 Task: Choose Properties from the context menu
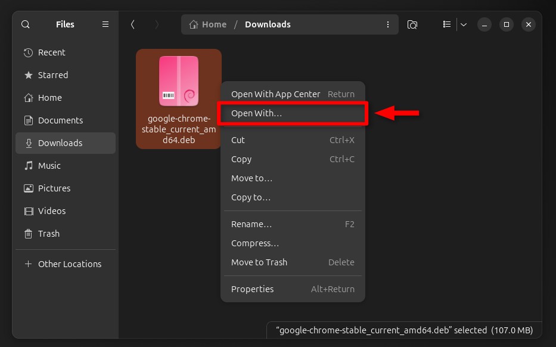tap(293, 289)
